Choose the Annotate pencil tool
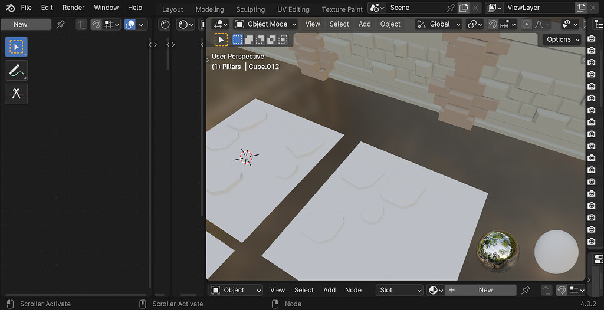 click(16, 70)
